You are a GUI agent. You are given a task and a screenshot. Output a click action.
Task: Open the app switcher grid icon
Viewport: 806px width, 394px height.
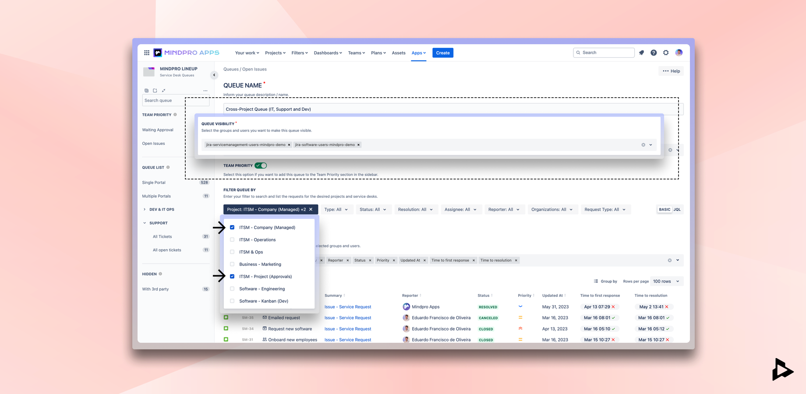click(x=147, y=53)
